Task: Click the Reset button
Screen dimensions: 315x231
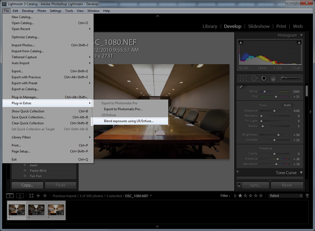Action: coord(287,185)
